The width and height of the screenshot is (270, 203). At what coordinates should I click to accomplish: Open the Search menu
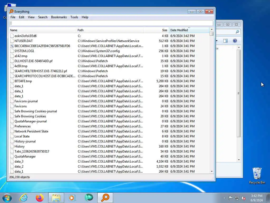(x=43, y=17)
